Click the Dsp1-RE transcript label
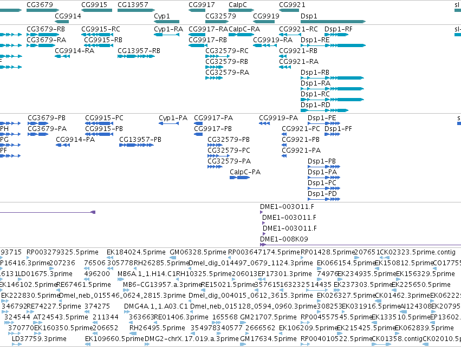461x347 pixels. pos(315,40)
